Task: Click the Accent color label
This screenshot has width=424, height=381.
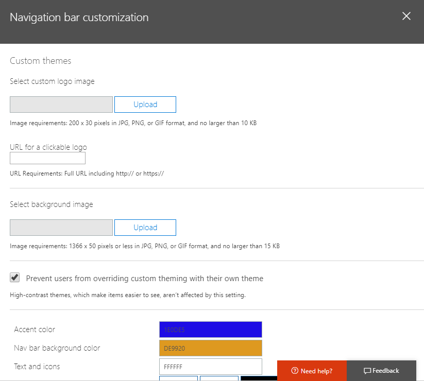Action: 35,330
